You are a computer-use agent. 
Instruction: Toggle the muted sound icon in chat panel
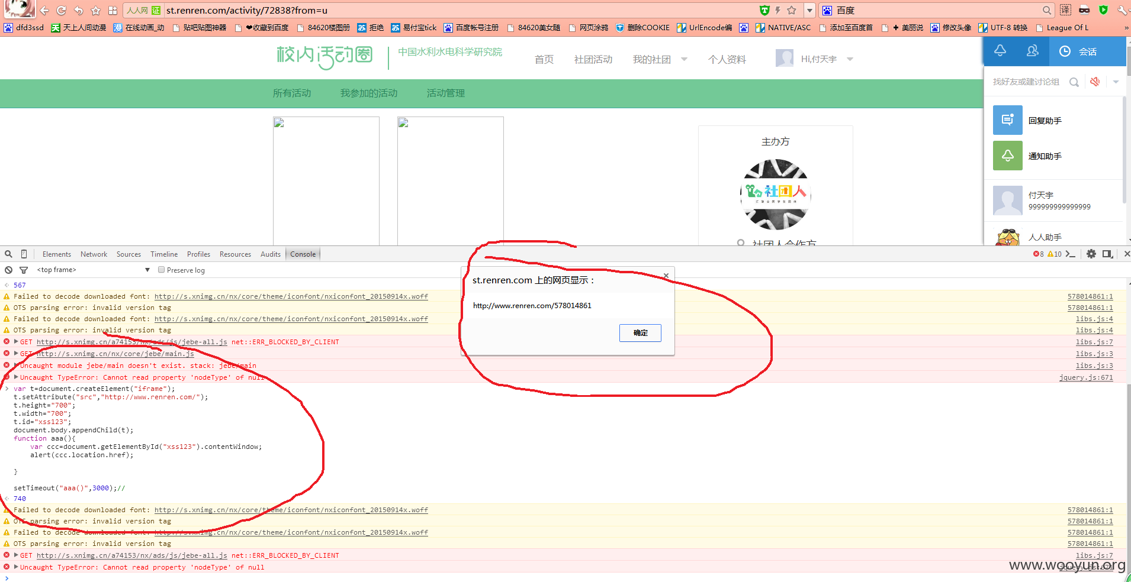[1095, 82]
